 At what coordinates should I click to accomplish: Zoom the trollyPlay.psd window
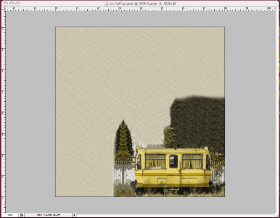coord(18,4)
